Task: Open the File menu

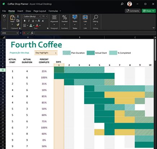Action: 4,11
